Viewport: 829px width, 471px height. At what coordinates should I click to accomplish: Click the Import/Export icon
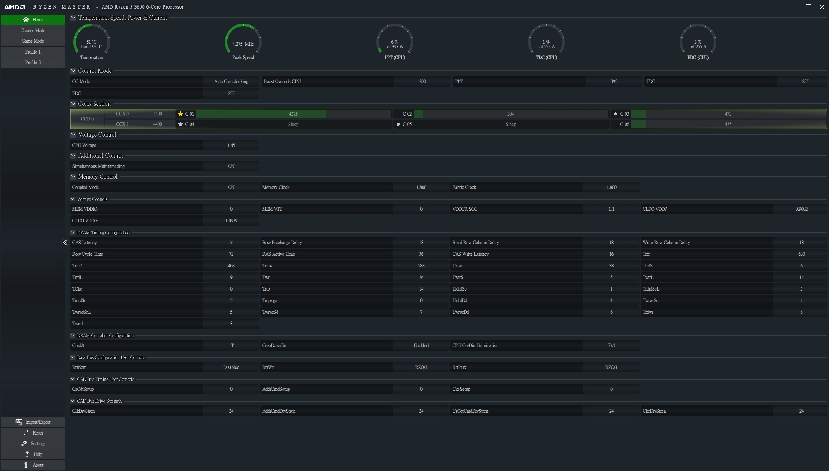(x=19, y=422)
